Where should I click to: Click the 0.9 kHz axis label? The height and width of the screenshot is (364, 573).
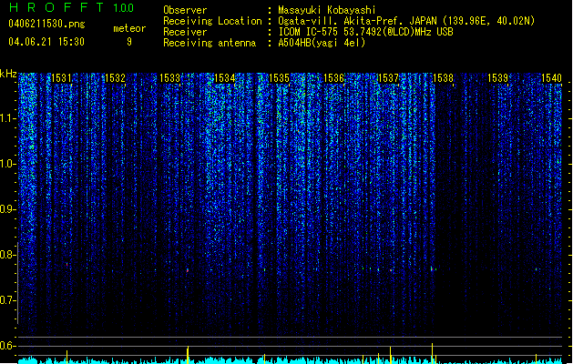[x=8, y=209]
